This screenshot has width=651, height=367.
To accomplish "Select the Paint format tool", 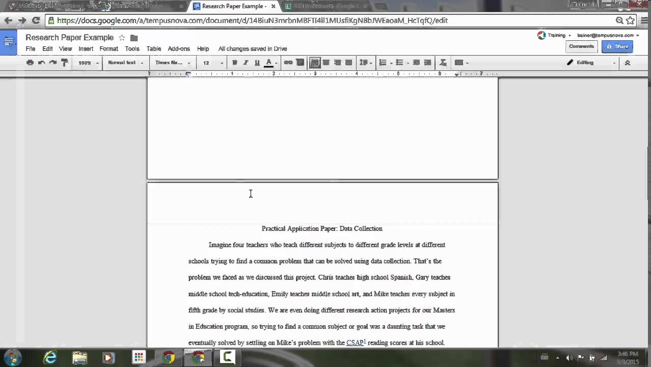I will (x=64, y=63).
